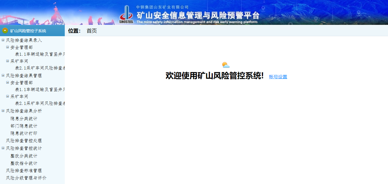Collapse 采矿车间 under 风险排查结果录入
The image size is (388, 184).
coord(8,61)
